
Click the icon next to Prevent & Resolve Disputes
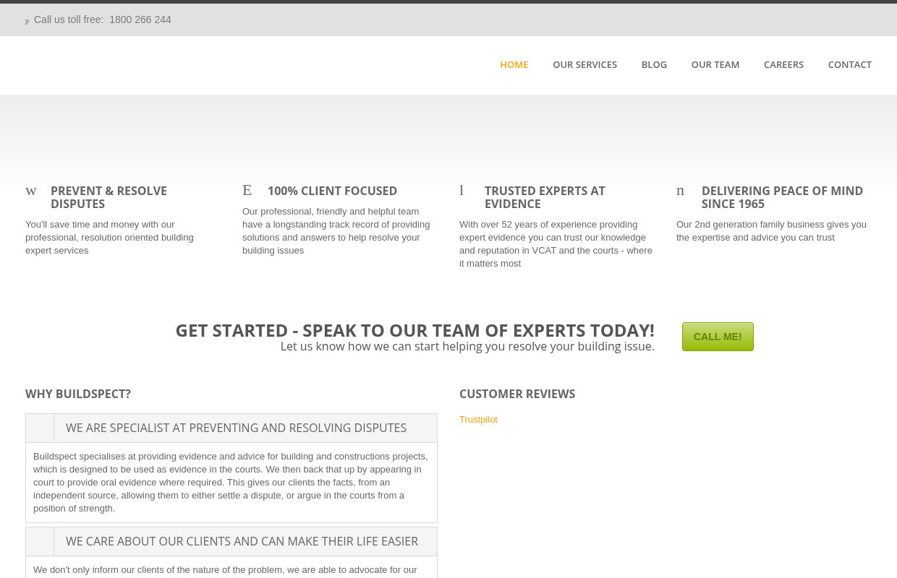(31, 191)
